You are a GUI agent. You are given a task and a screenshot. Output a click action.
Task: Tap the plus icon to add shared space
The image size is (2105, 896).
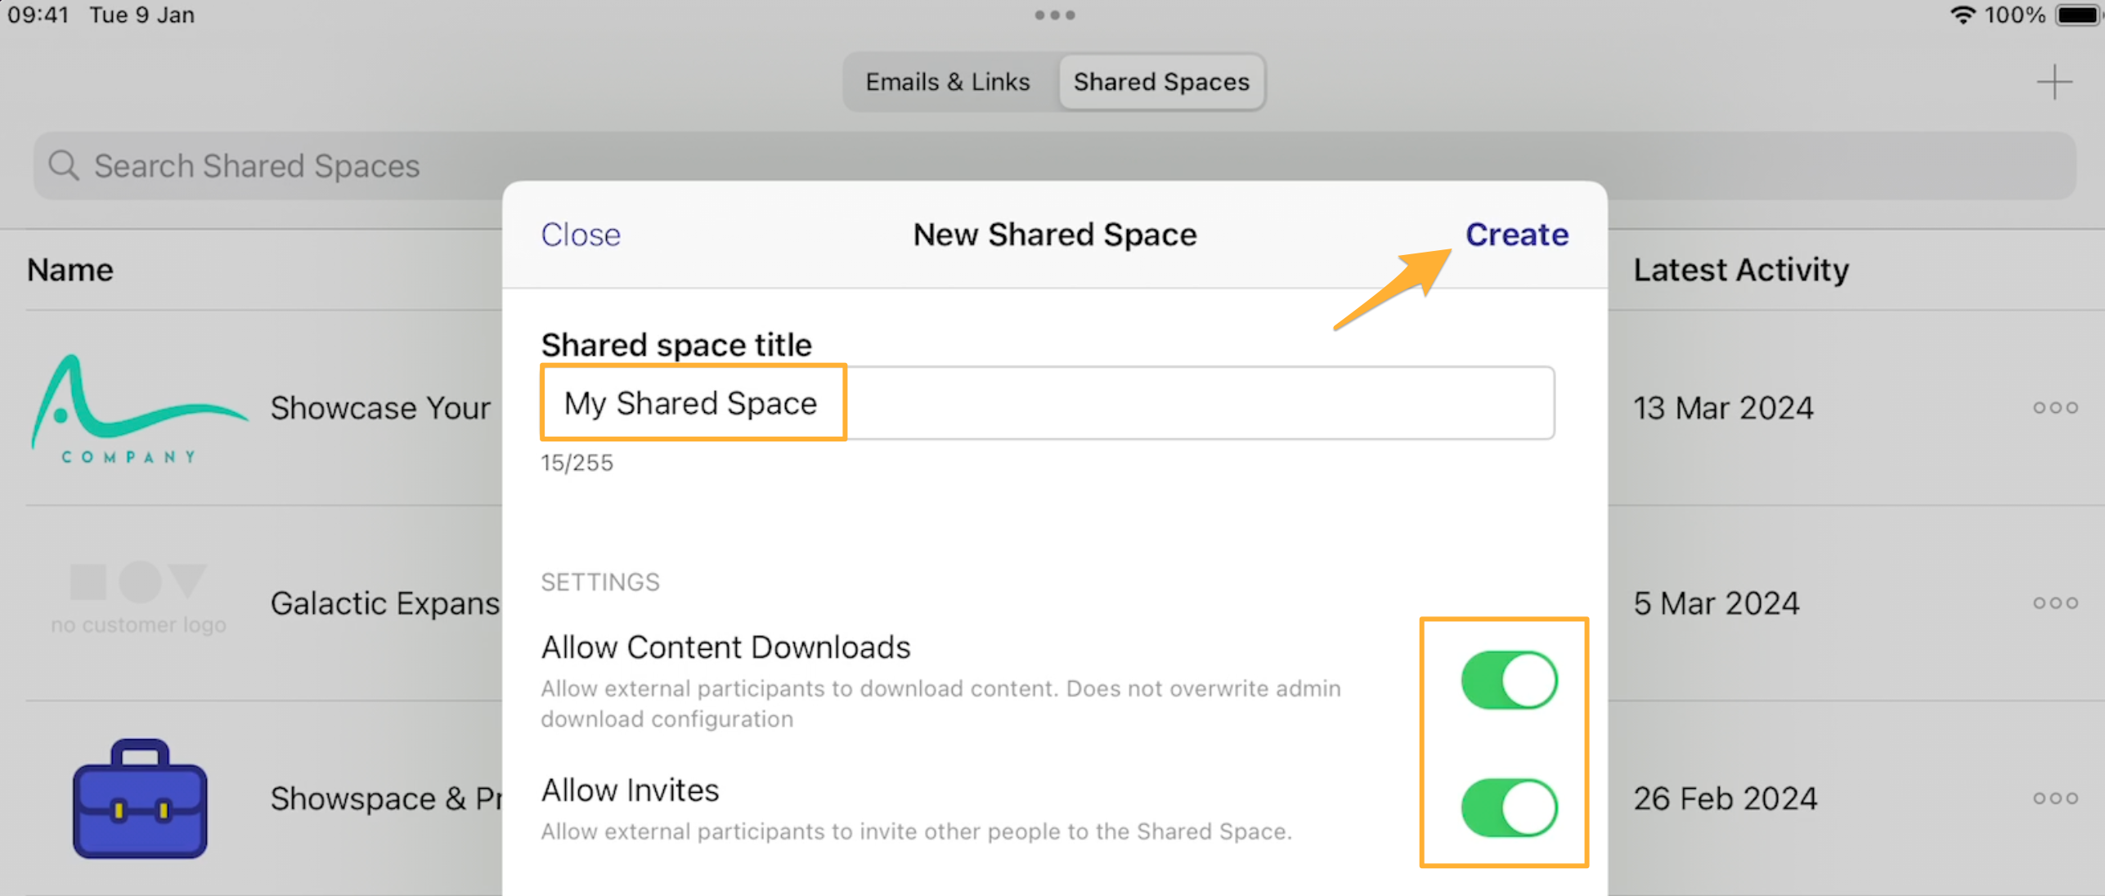[2053, 82]
